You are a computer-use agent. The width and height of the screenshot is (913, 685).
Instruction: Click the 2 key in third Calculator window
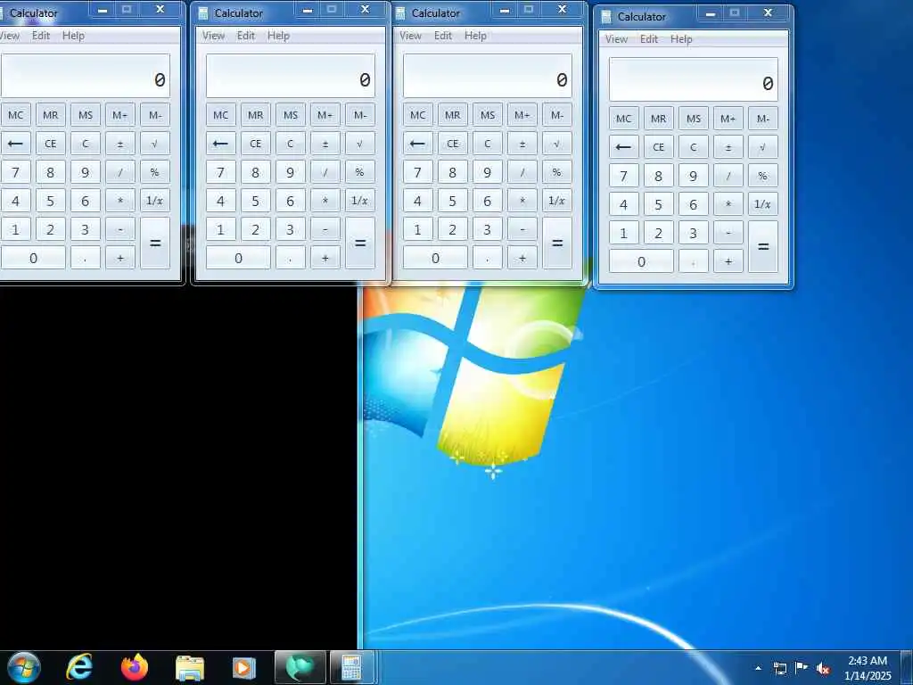tap(452, 229)
